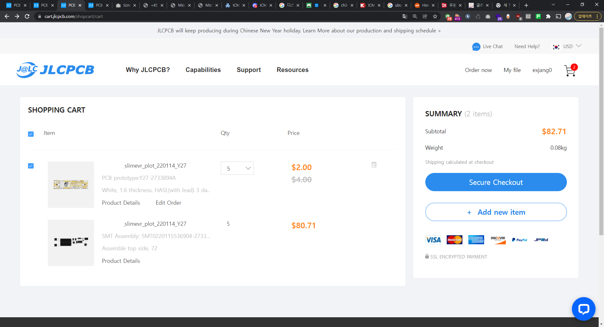Click the translate page icon in address bar
The height and width of the screenshot is (327, 604).
coord(405,16)
